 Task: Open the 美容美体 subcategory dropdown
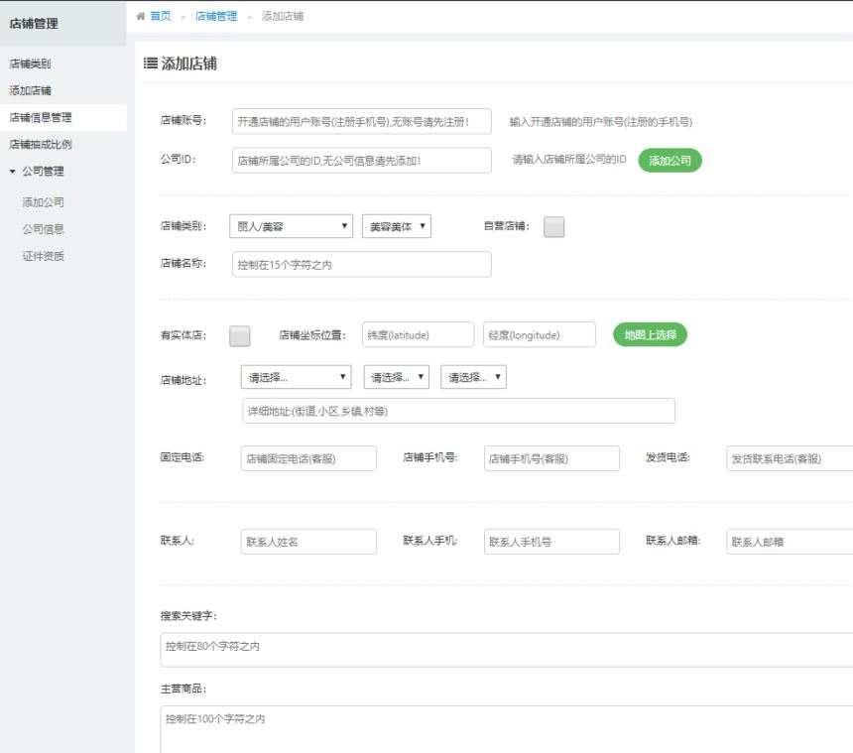[x=397, y=226]
